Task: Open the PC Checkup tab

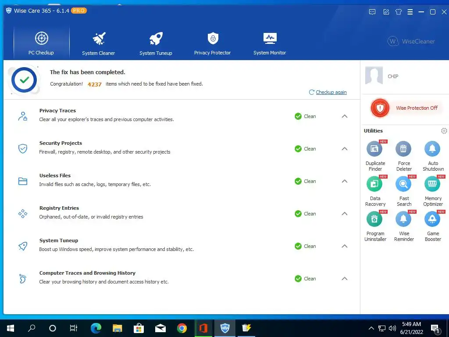Action: click(41, 43)
